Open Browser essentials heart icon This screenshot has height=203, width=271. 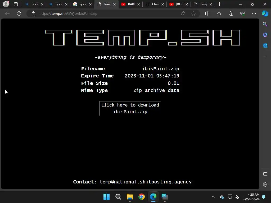[242, 13]
